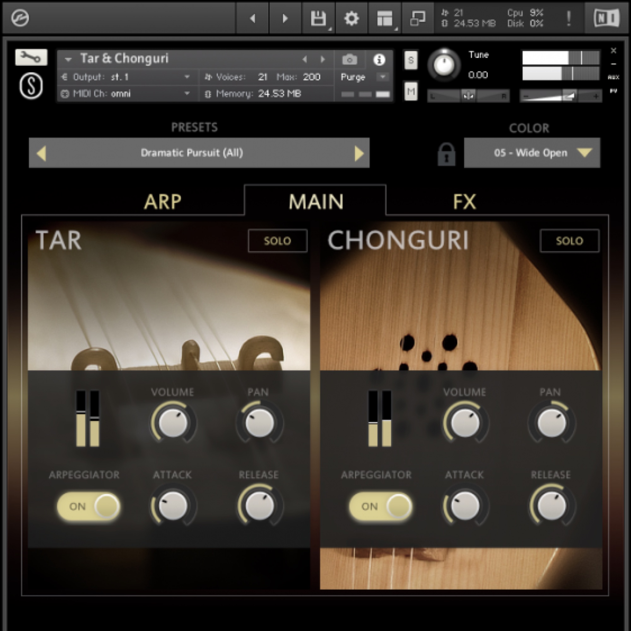The width and height of the screenshot is (631, 631).
Task: Switch to the ARP tab
Action: (x=162, y=202)
